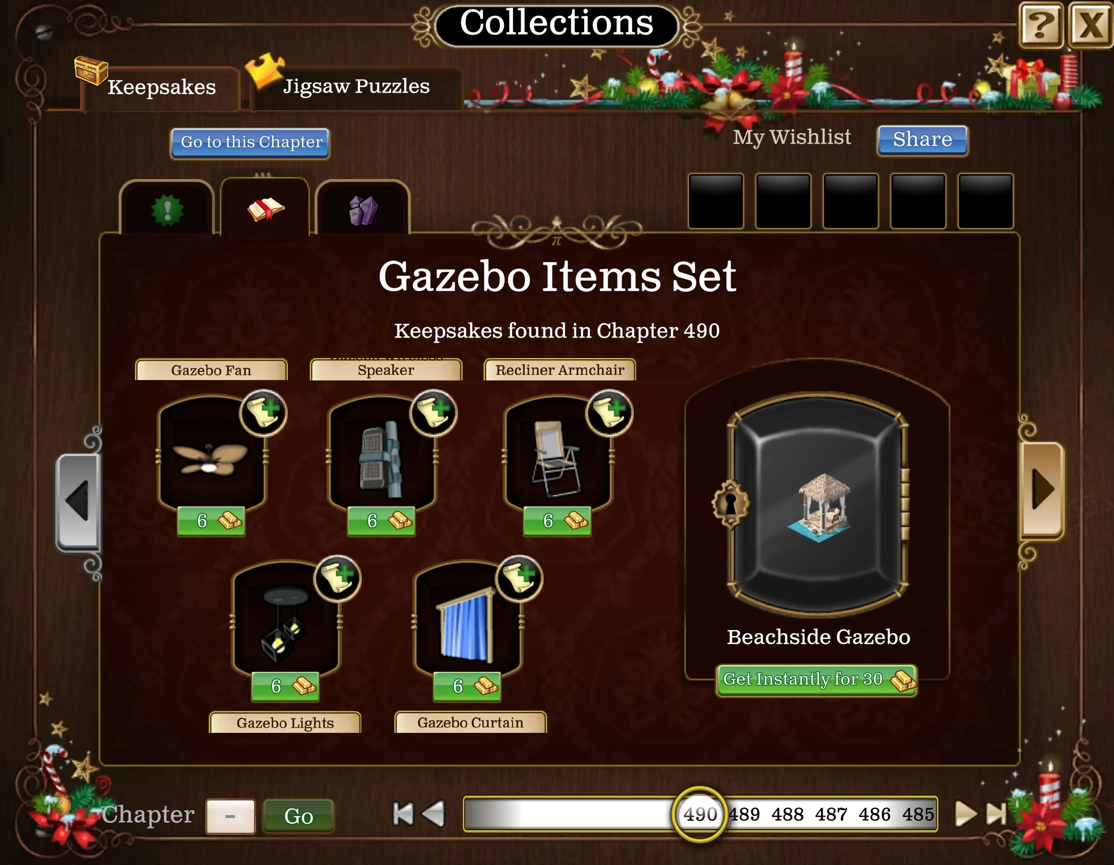Add Gazebo Curtain to wishlist
Screen dimensions: 1114x865
click(x=519, y=578)
